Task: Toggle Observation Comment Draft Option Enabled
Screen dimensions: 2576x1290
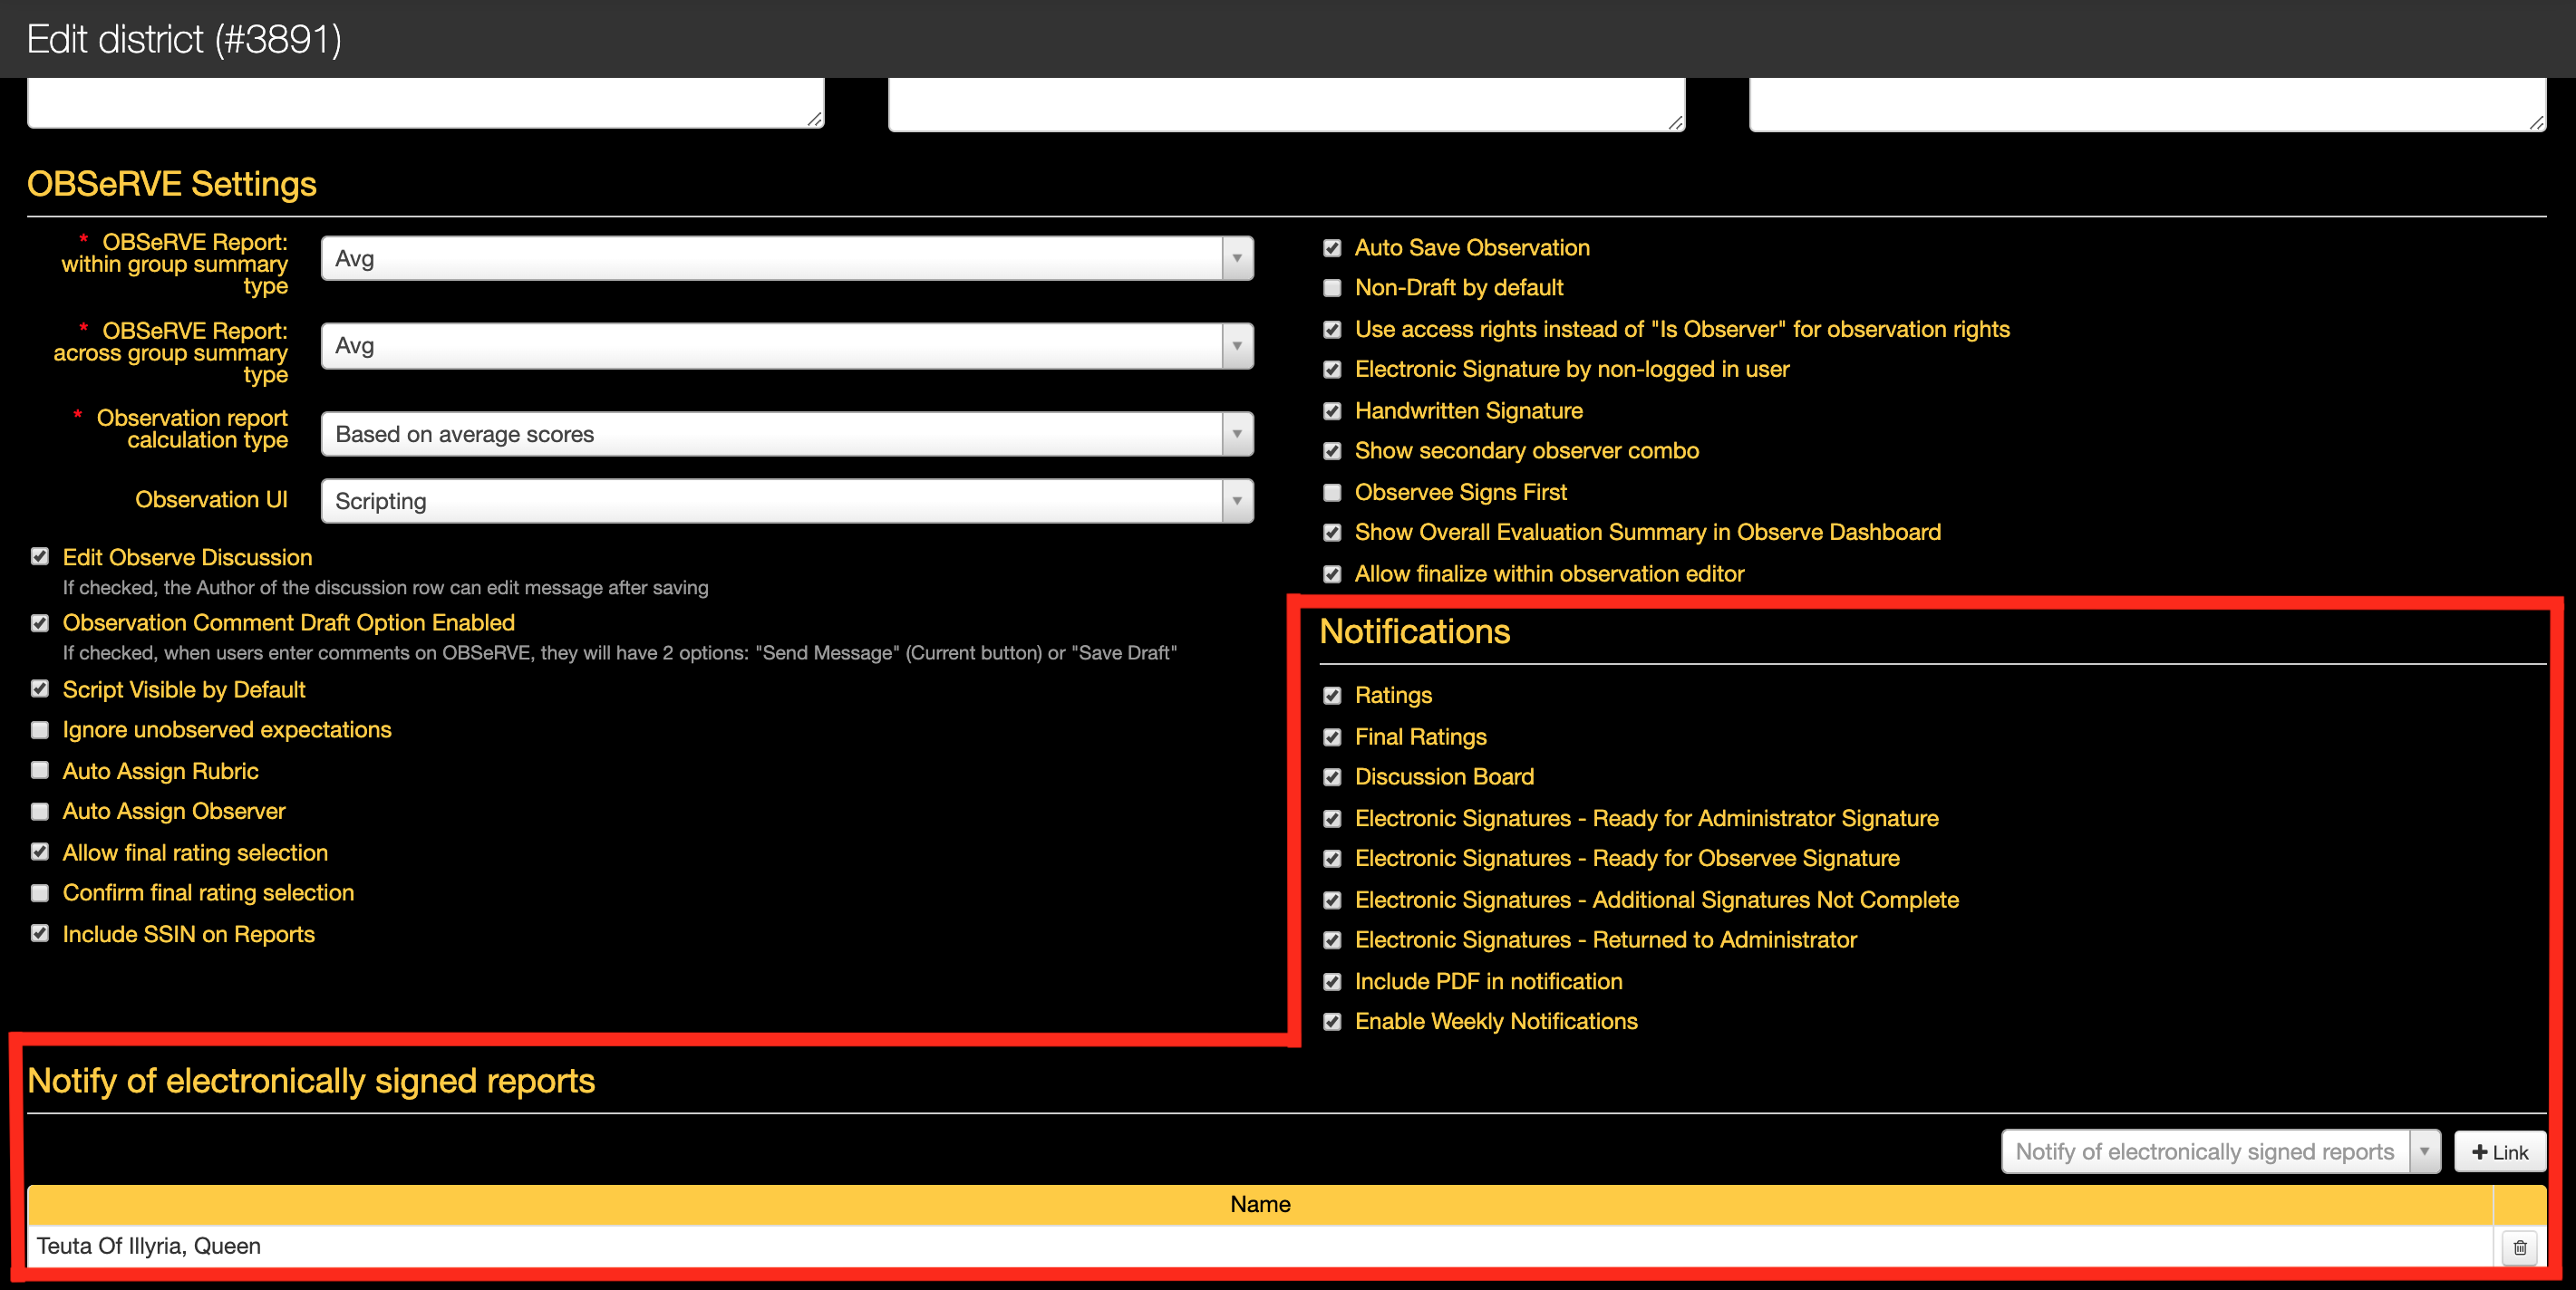Action: coord(40,623)
